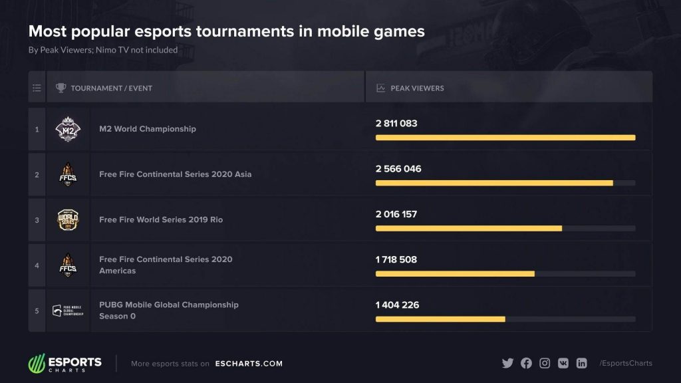Click the list icon in table header

(37, 88)
